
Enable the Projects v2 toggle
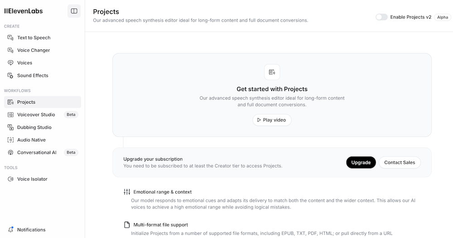pyautogui.click(x=381, y=17)
